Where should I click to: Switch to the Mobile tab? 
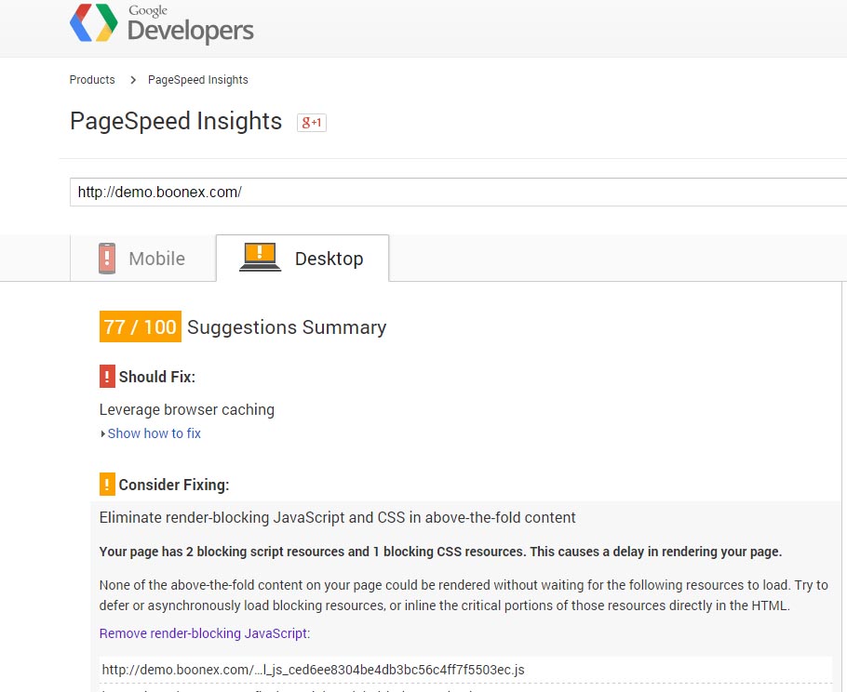[142, 259]
